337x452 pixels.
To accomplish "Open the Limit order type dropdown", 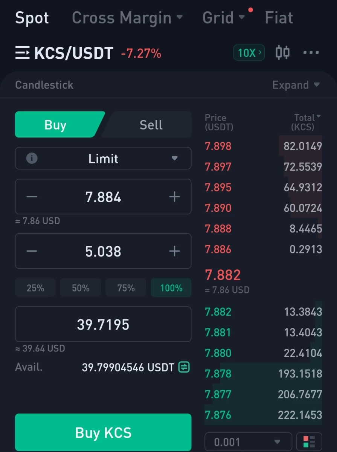I will coord(103,159).
